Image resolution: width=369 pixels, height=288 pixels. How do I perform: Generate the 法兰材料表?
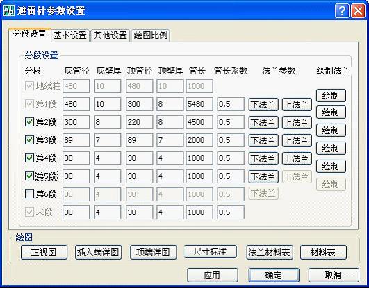pyautogui.click(x=270, y=253)
